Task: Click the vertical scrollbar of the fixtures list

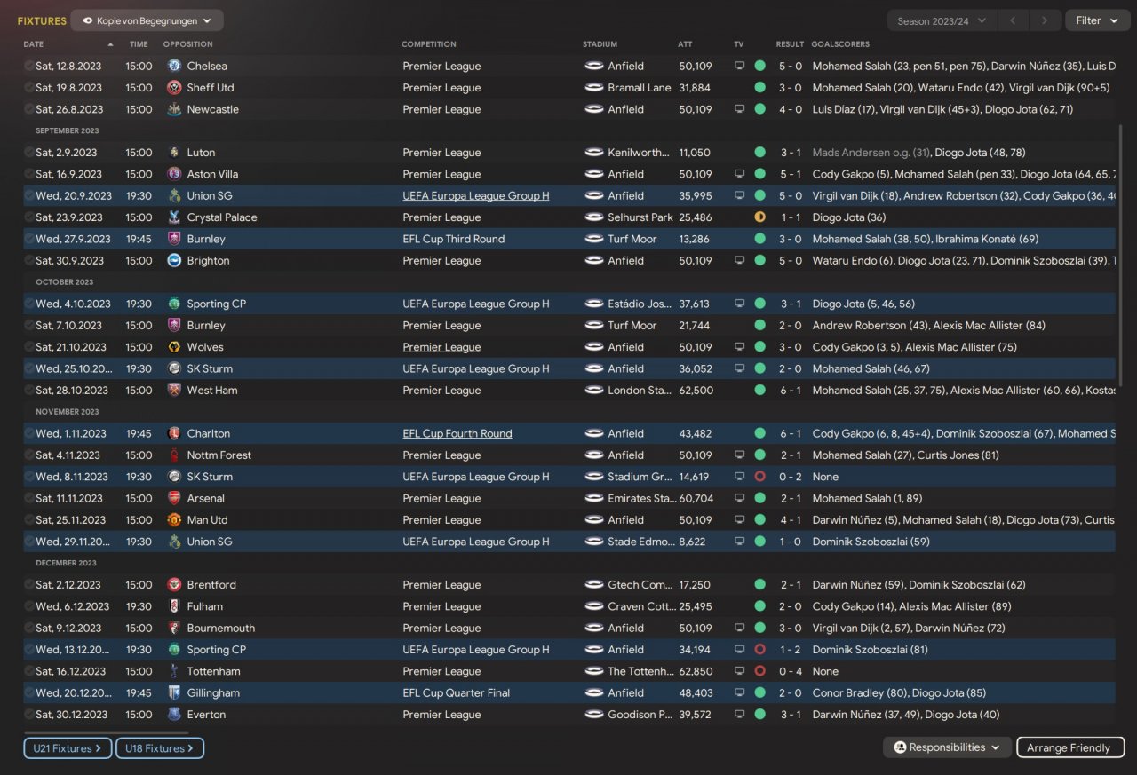Action: (x=1119, y=256)
